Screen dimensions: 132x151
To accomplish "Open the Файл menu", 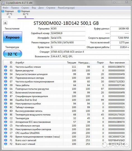I will coord(6,8).
